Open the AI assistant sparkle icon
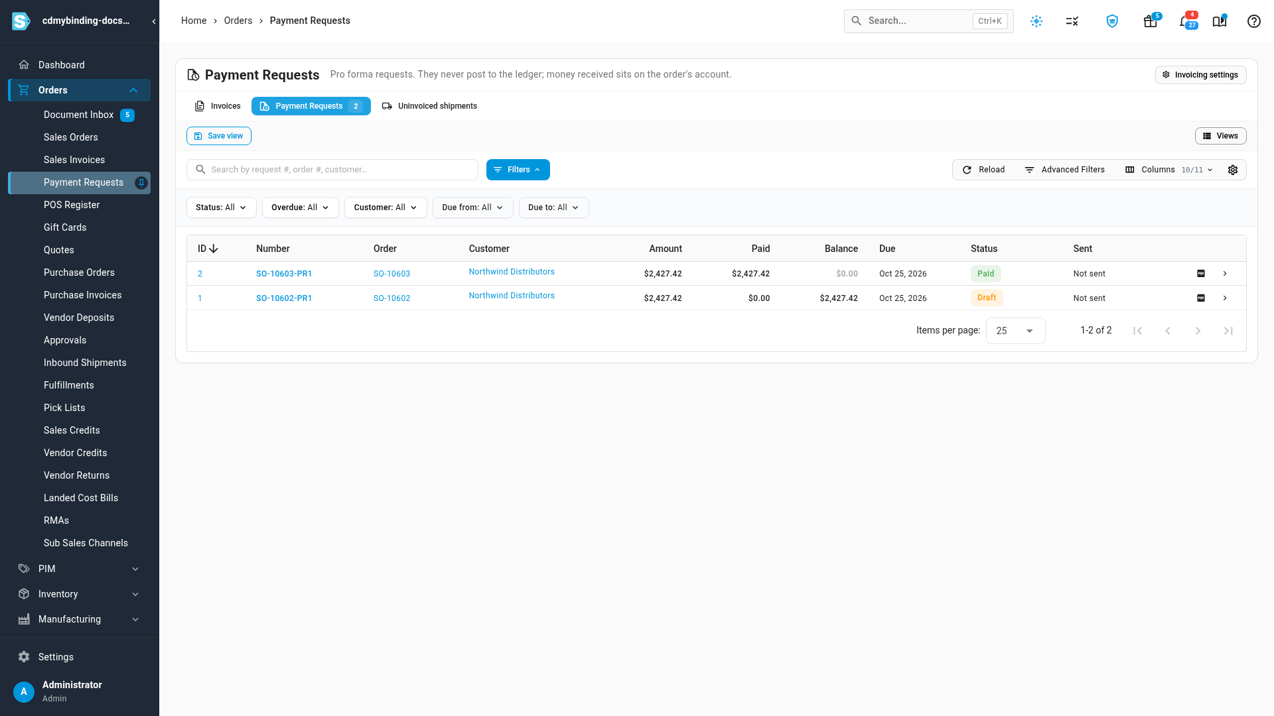This screenshot has width=1274, height=716. 1036,21
